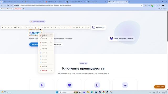Show hidden system tray icons chevron

coord(151,92)
